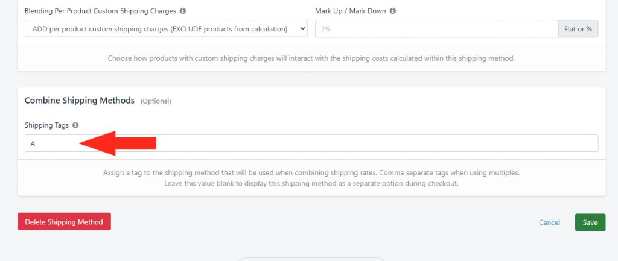Click the Leave this value blank help line
Viewport: 618px width, 261px height.
(311, 183)
